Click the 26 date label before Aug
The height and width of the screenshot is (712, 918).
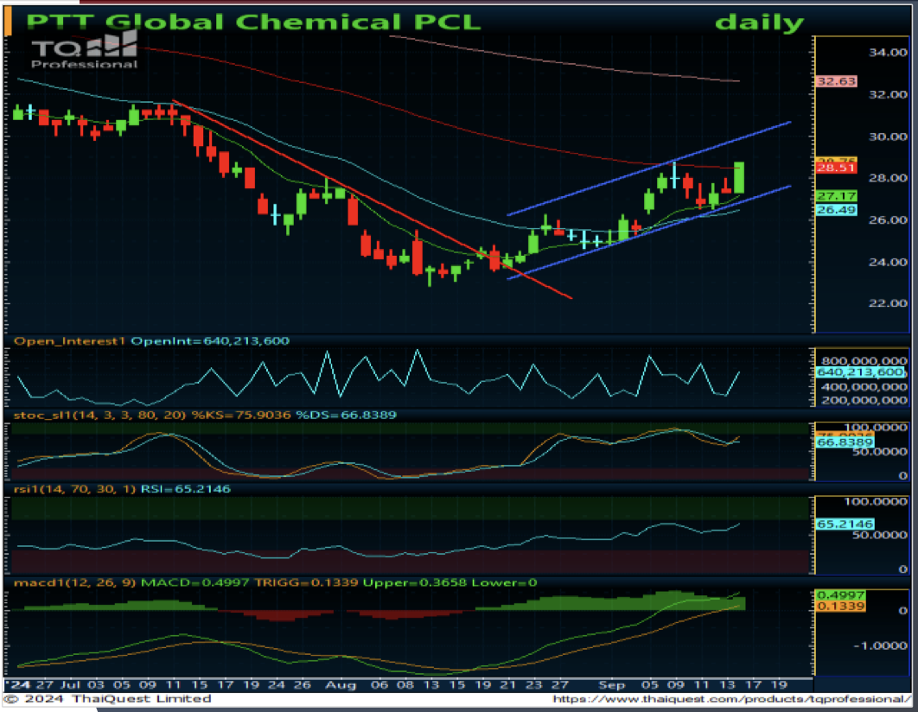tap(302, 685)
